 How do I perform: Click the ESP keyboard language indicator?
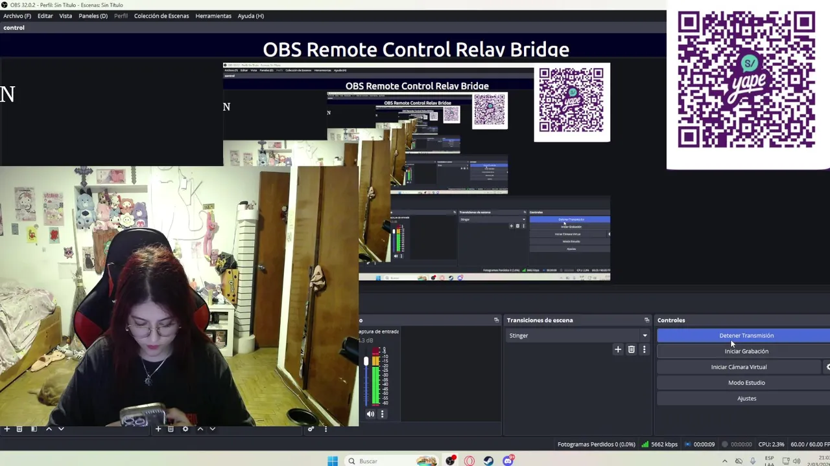pos(769,461)
